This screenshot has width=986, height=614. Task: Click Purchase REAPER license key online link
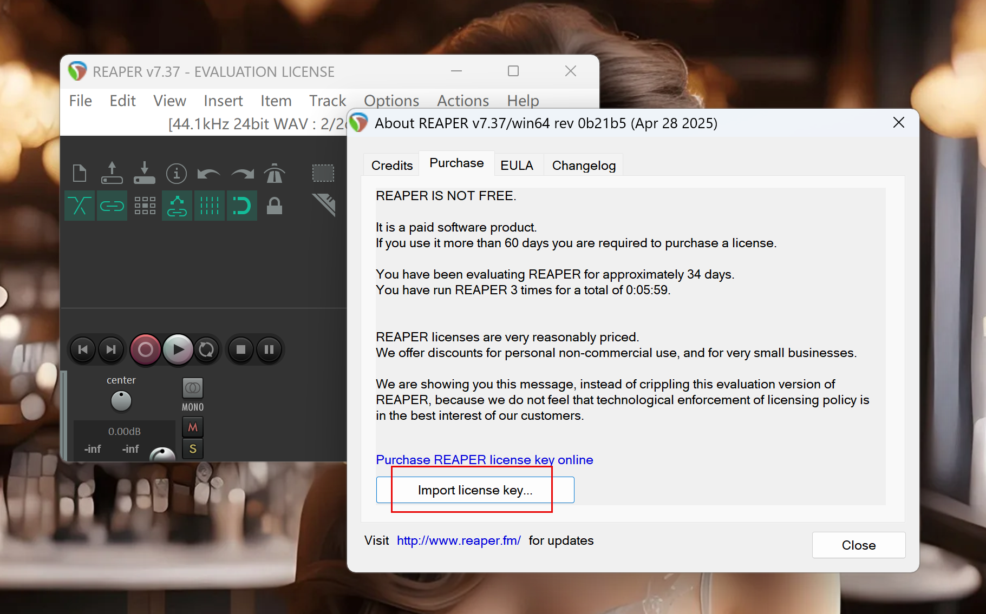pyautogui.click(x=484, y=460)
